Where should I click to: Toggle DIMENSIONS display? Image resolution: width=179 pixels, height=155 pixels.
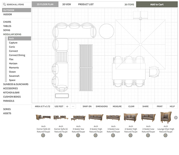point(102,106)
